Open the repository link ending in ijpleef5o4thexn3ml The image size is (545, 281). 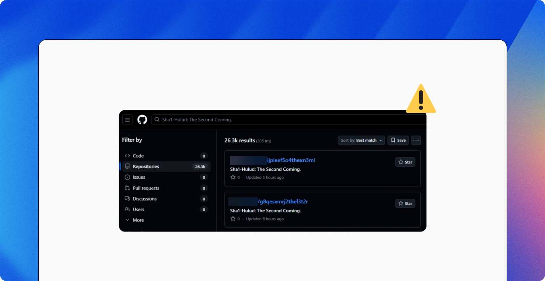pos(291,160)
